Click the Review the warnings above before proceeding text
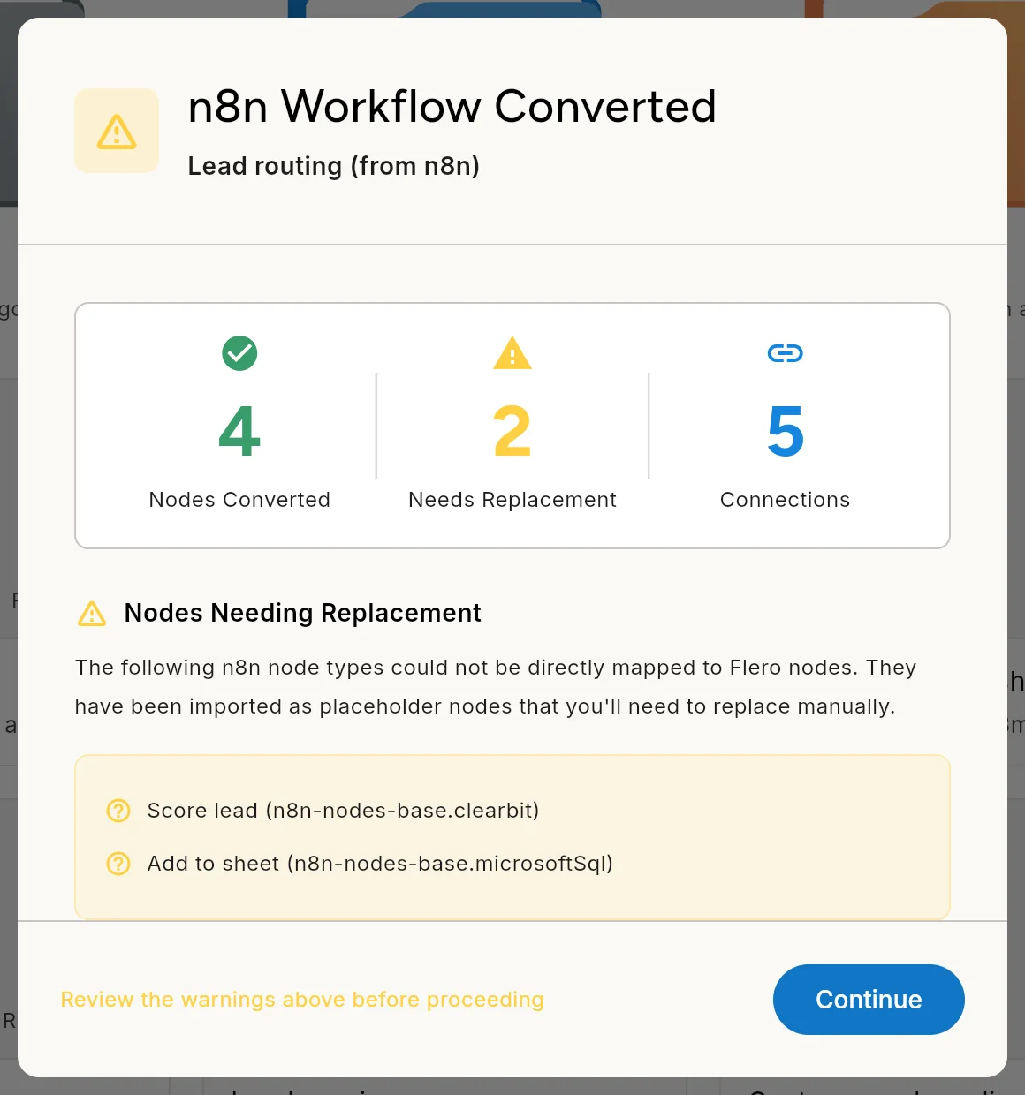1025x1095 pixels. (302, 1000)
